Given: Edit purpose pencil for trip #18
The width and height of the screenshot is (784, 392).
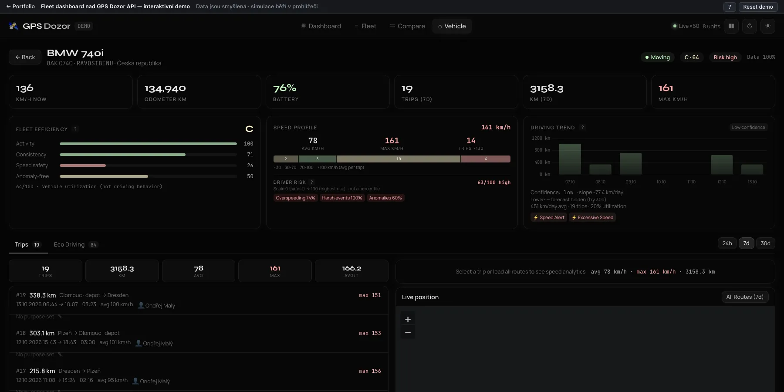Looking at the screenshot, I should [60, 355].
